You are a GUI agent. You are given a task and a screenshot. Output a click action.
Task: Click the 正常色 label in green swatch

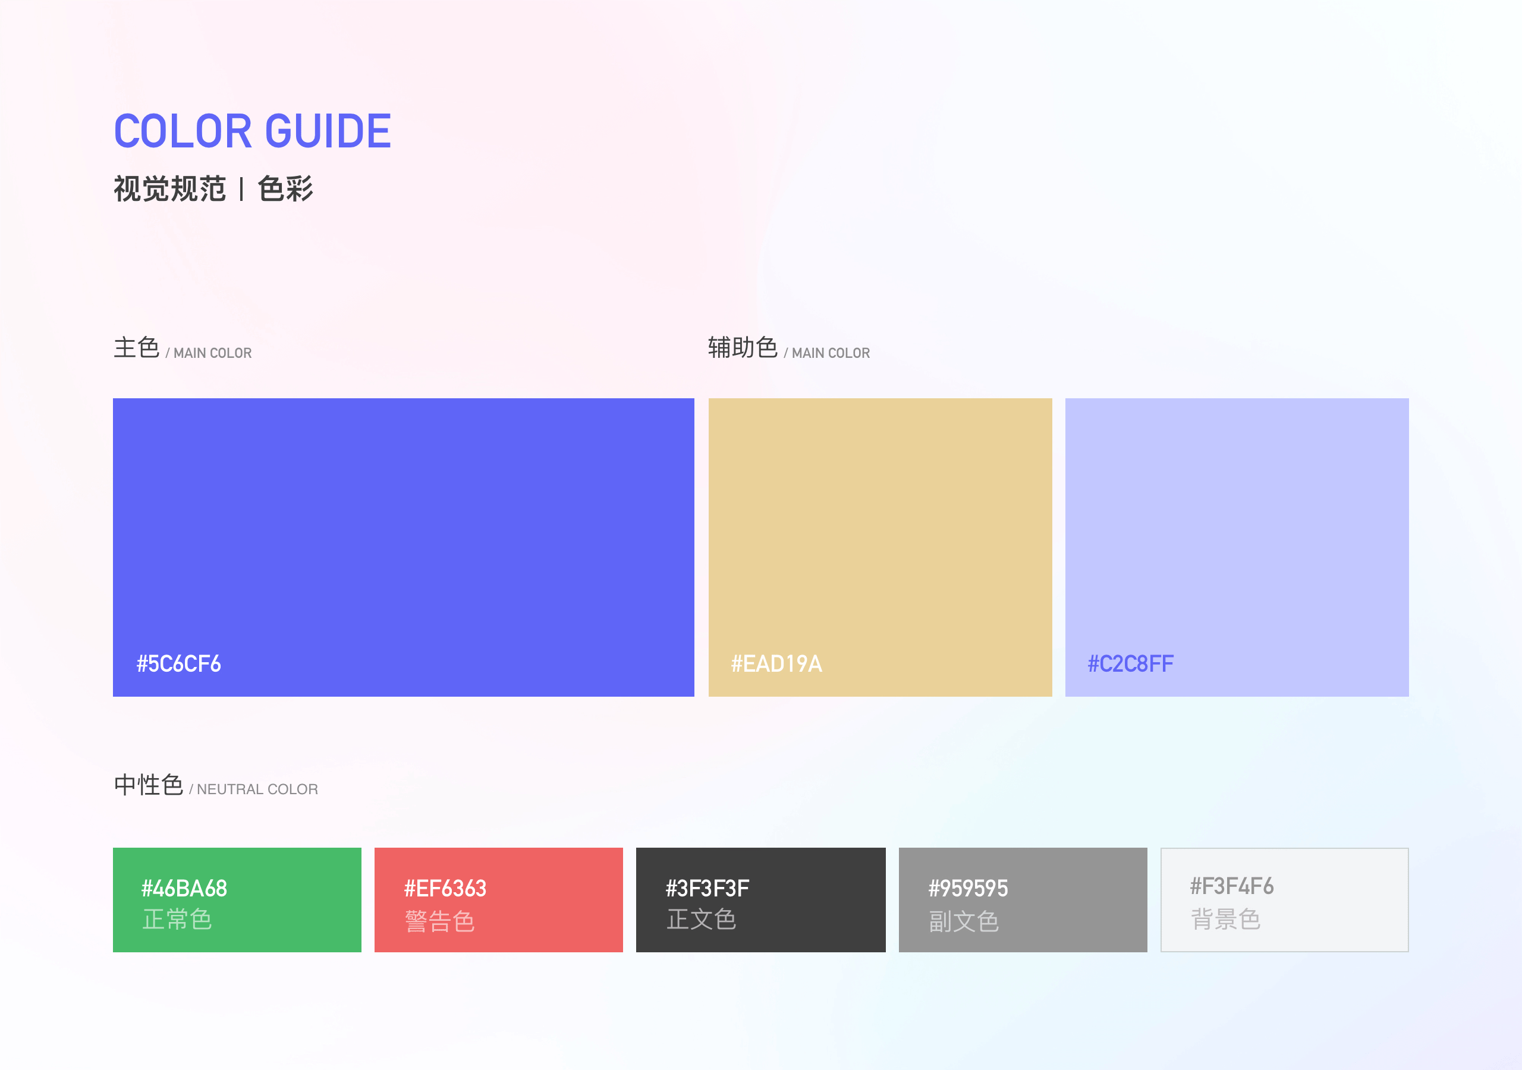click(x=177, y=920)
